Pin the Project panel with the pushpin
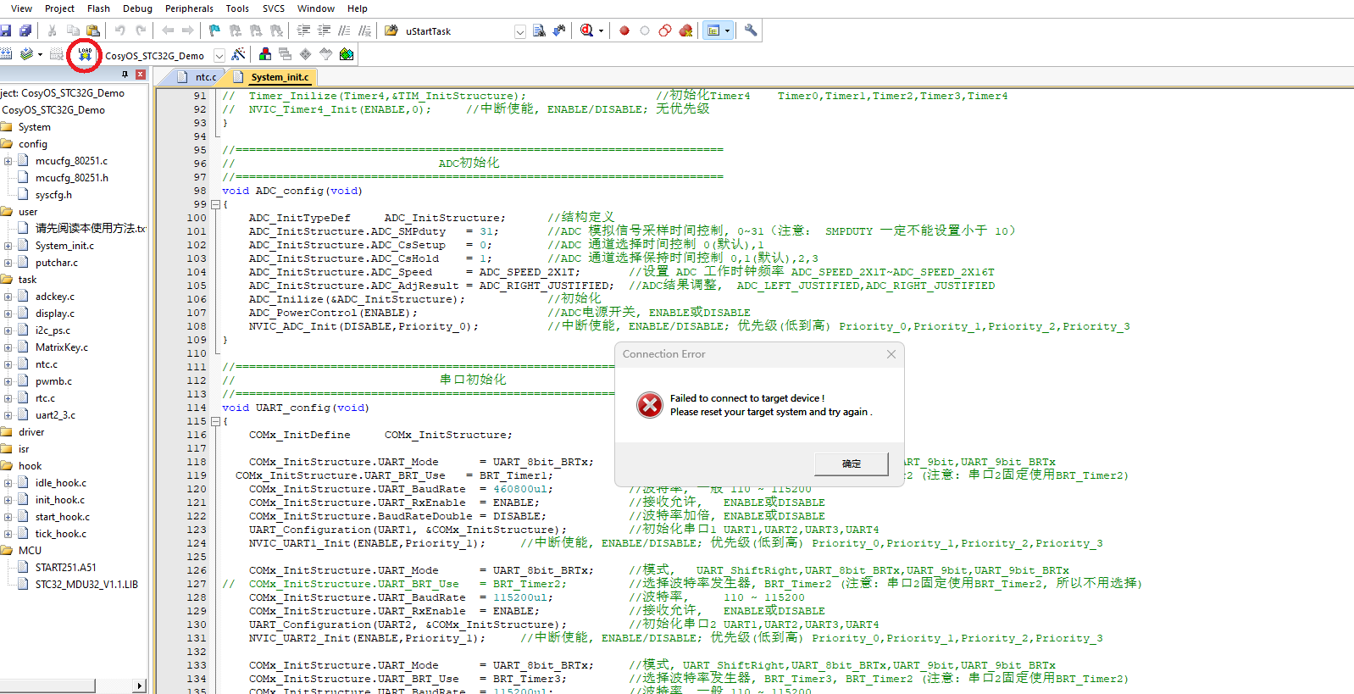 coord(125,75)
